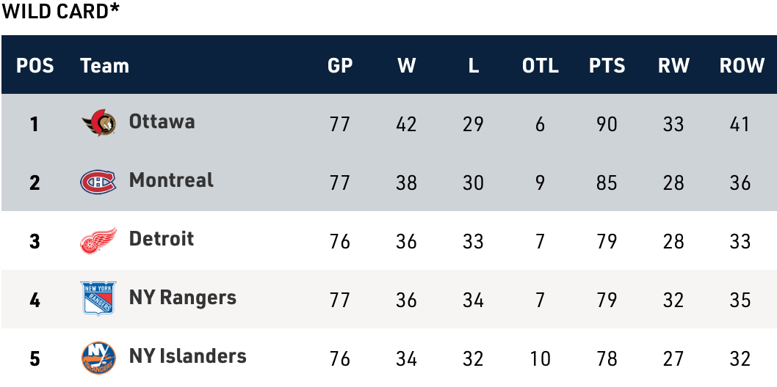Open the Montreal team link
The height and width of the screenshot is (387, 777).
[171, 180]
